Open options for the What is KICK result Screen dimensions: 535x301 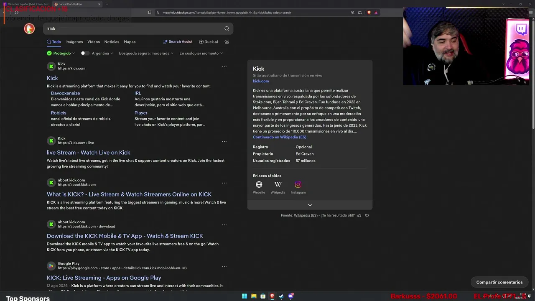224,183
